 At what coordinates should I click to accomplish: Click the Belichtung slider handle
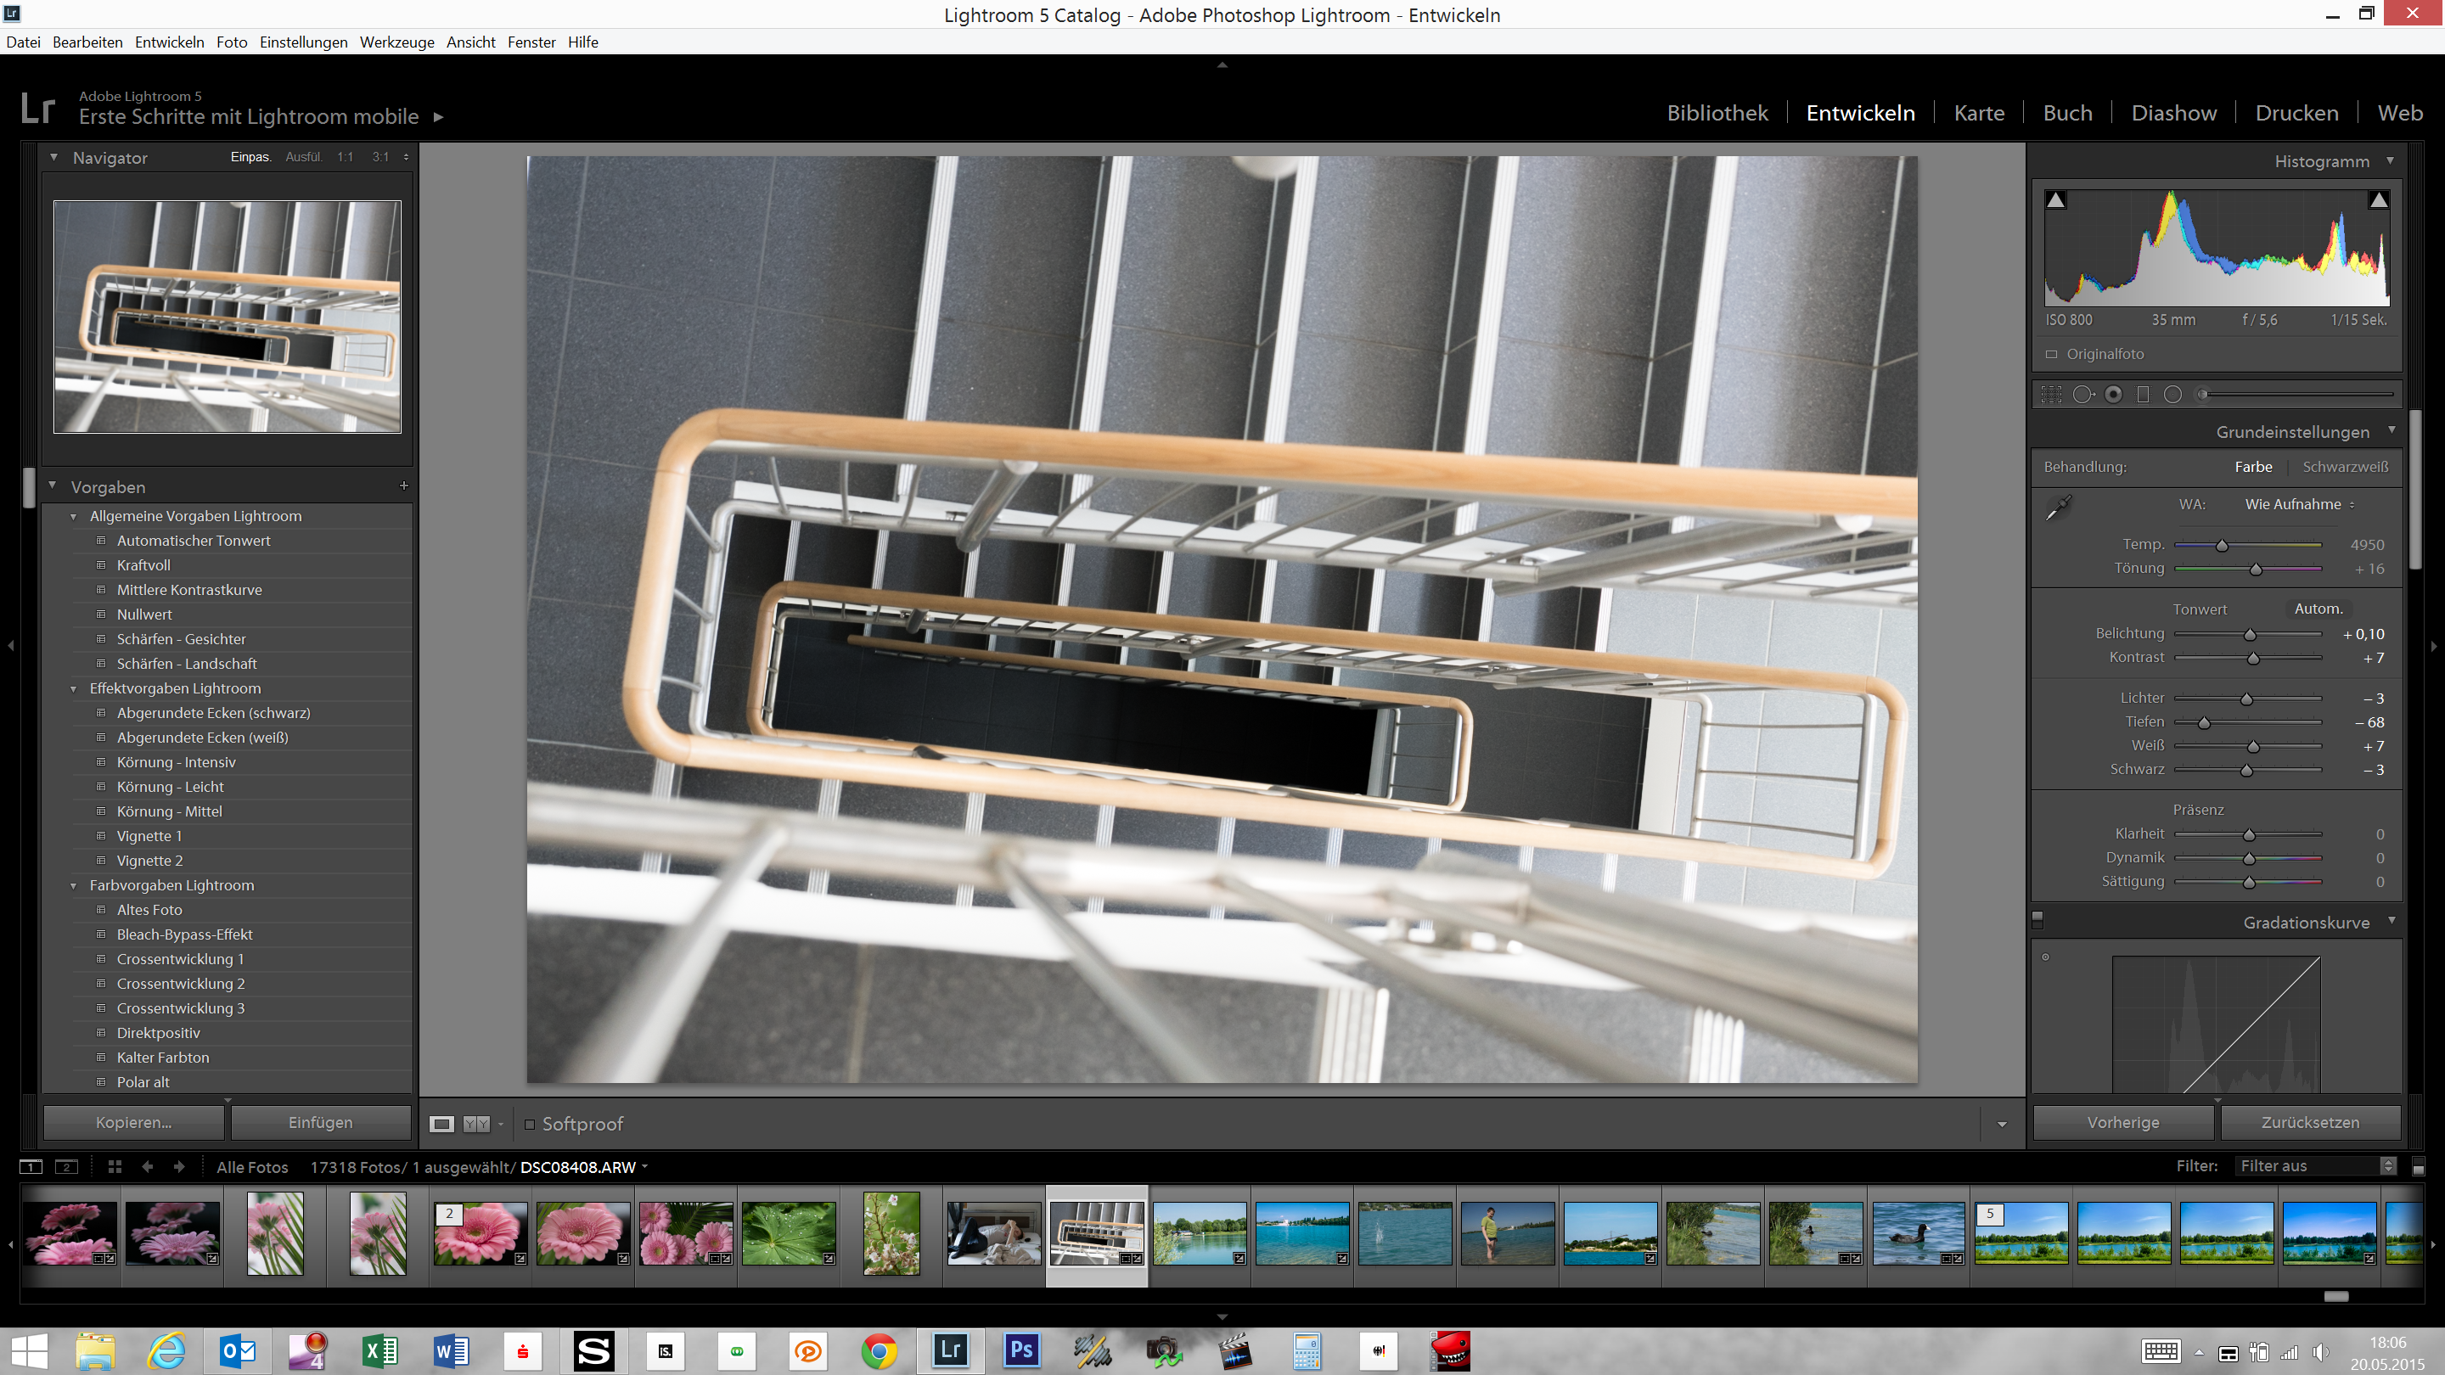2250,634
